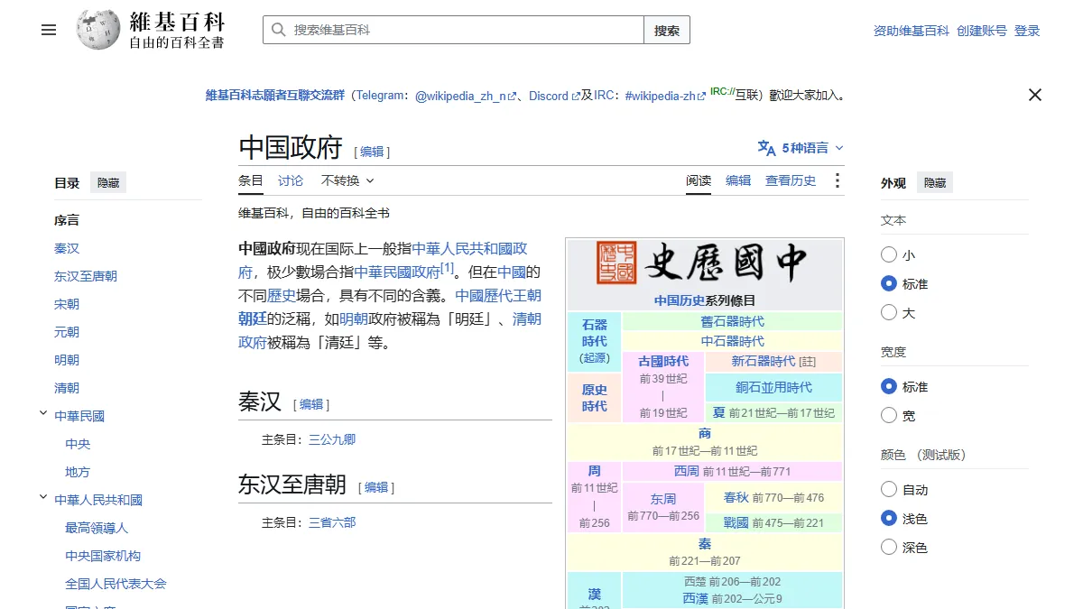Click the magnifier icon in search box
The image size is (1083, 609).
[278, 30]
